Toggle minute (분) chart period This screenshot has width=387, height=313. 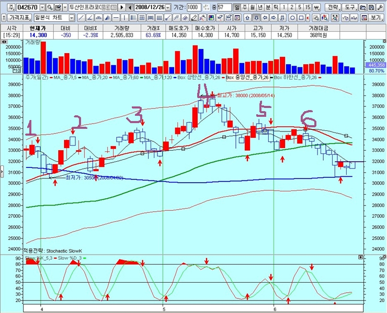[x=268, y=7]
